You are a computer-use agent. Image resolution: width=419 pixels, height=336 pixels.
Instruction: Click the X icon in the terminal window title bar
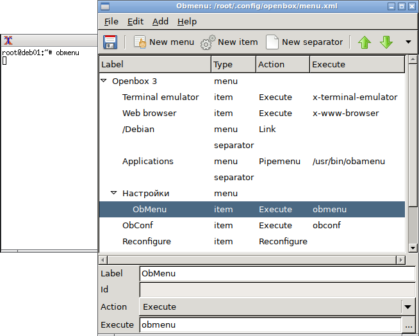click(x=8, y=40)
